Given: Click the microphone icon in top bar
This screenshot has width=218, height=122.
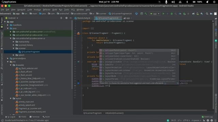Looking at the screenshot, I should 166,2.
